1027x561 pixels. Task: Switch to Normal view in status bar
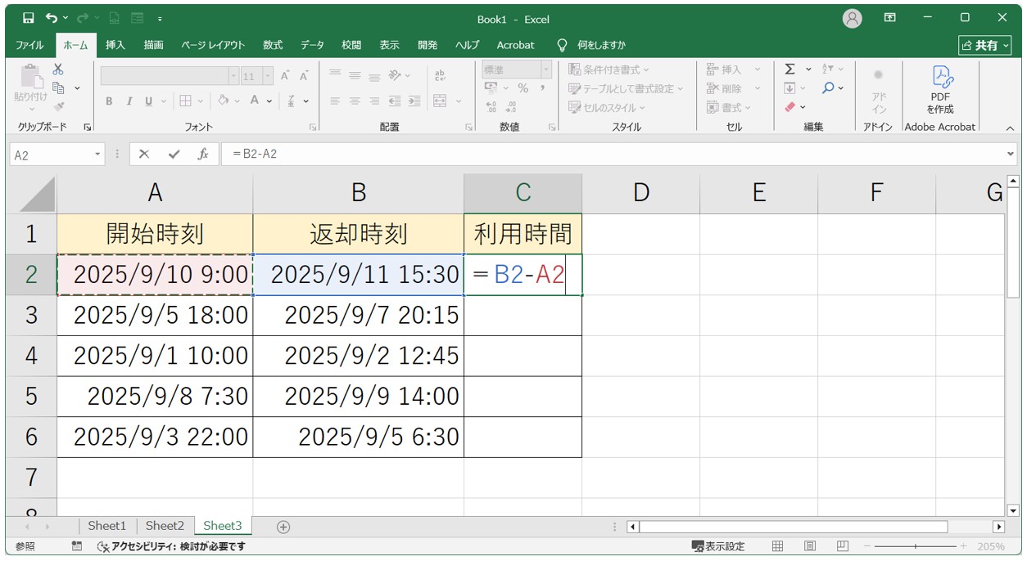(x=778, y=546)
